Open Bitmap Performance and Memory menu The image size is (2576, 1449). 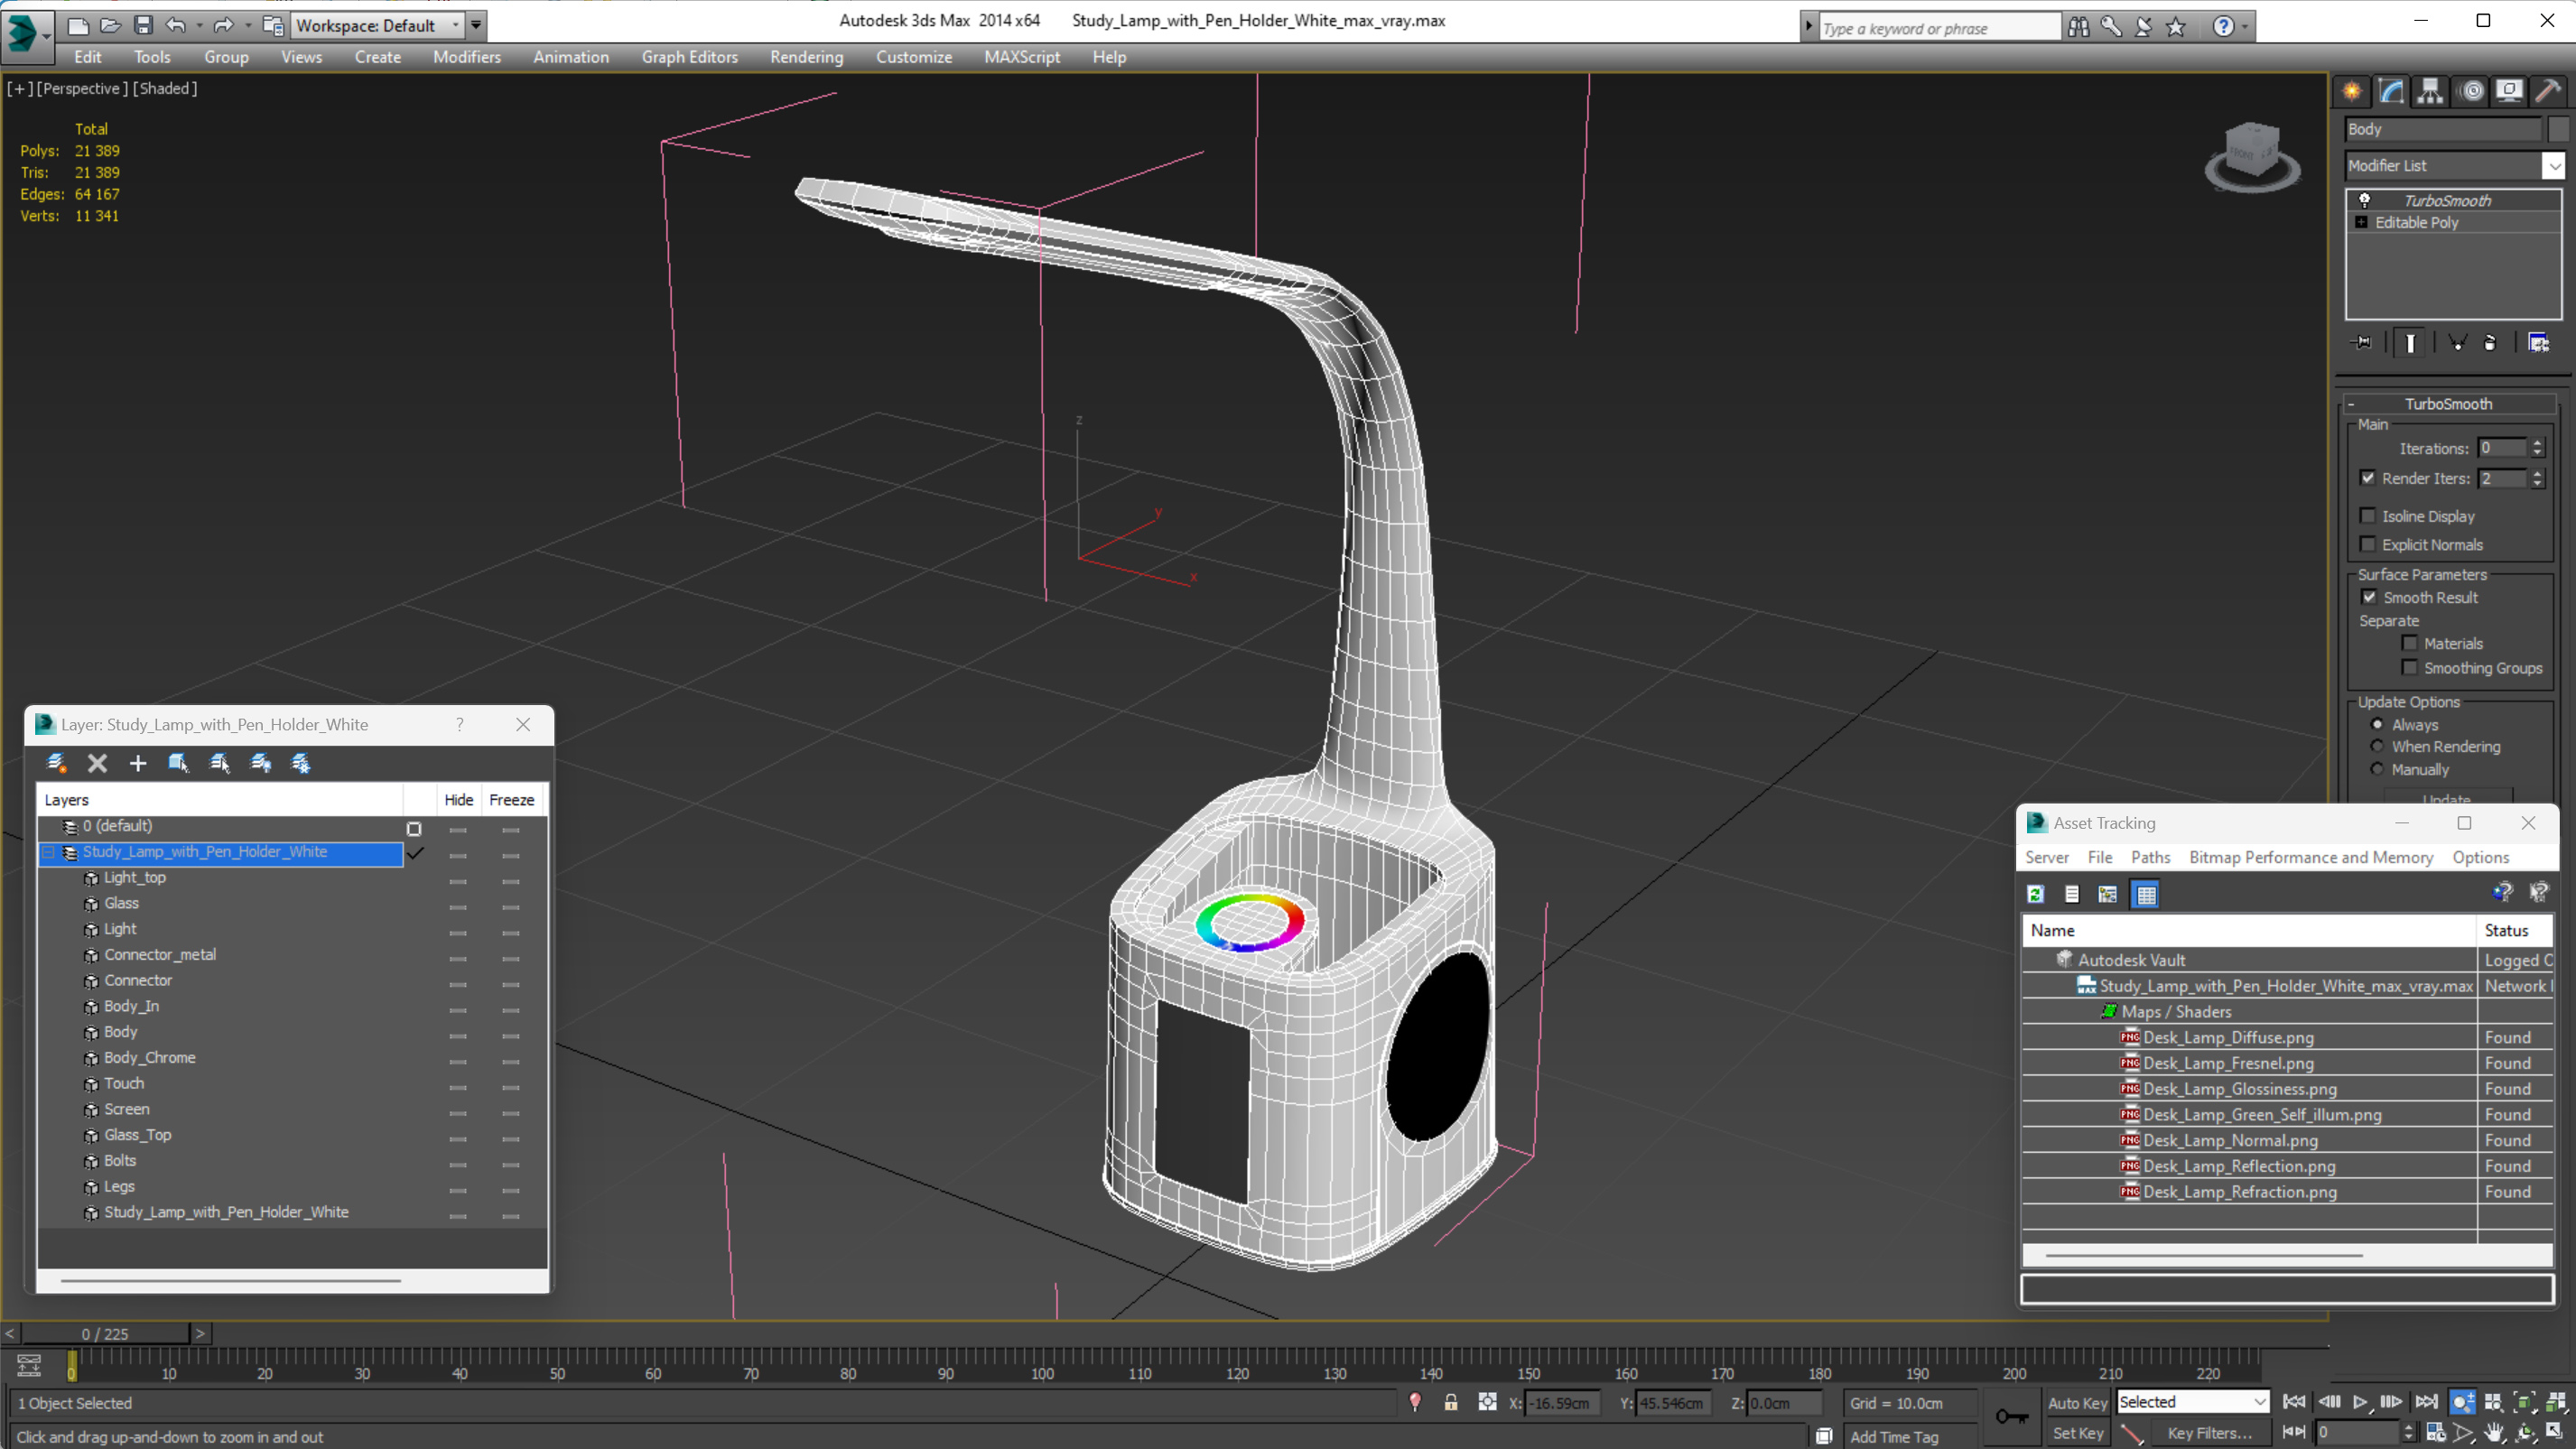pyautogui.click(x=2310, y=857)
